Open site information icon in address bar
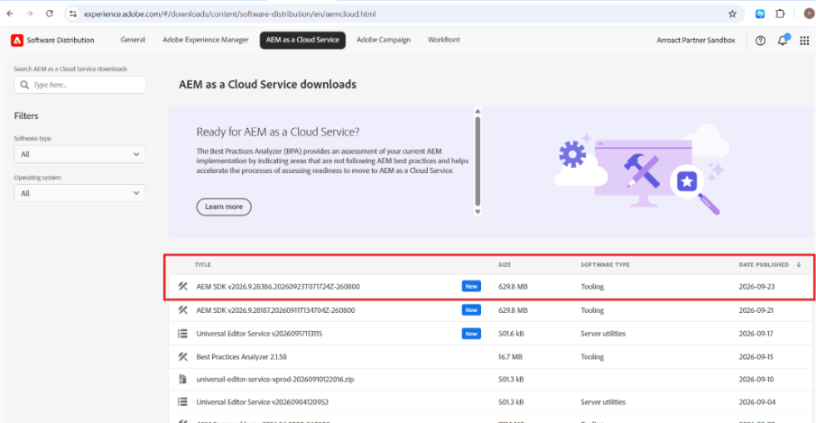 click(x=73, y=14)
